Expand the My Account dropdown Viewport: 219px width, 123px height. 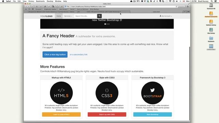(166, 16)
